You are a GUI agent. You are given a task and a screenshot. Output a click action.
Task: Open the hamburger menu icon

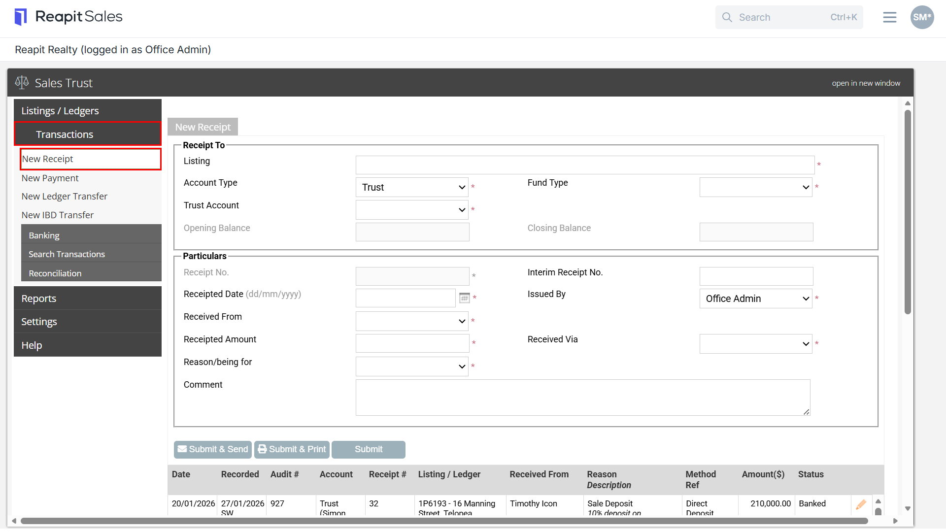(889, 17)
